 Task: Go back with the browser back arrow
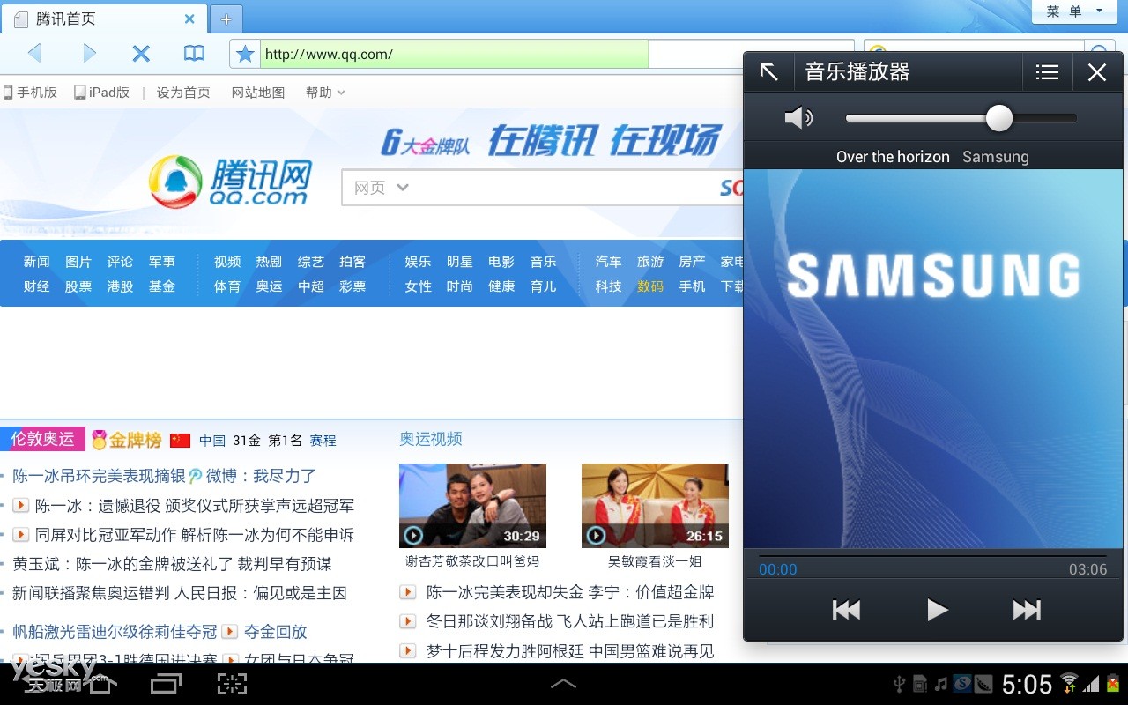pyautogui.click(x=34, y=54)
